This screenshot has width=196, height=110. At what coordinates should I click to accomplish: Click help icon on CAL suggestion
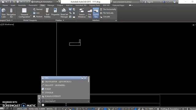tap(82, 78)
